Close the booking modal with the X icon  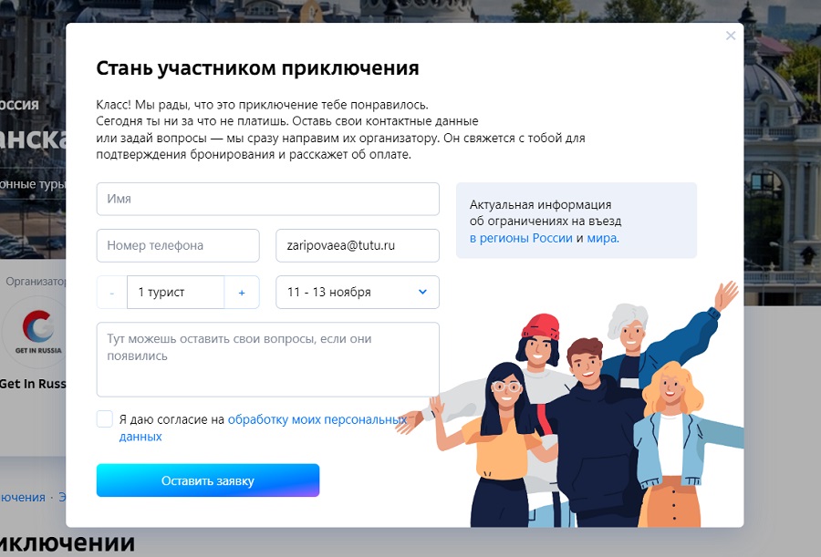(x=731, y=36)
